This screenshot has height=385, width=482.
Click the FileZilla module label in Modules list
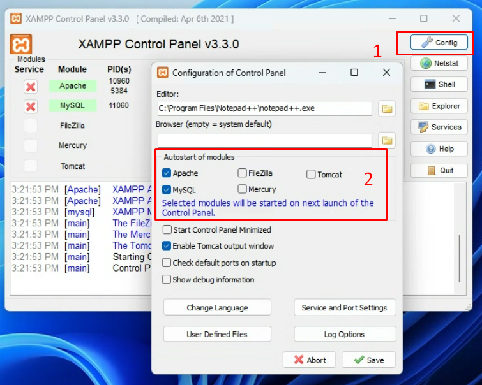click(x=72, y=126)
